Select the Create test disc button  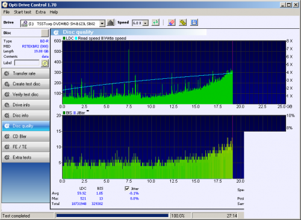[x=26, y=84]
